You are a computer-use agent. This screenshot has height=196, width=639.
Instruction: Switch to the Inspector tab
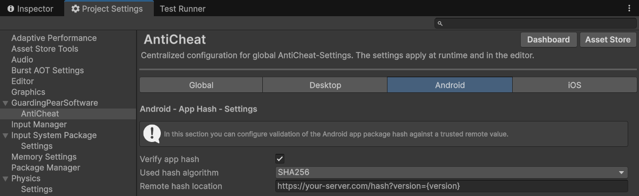coord(31,9)
